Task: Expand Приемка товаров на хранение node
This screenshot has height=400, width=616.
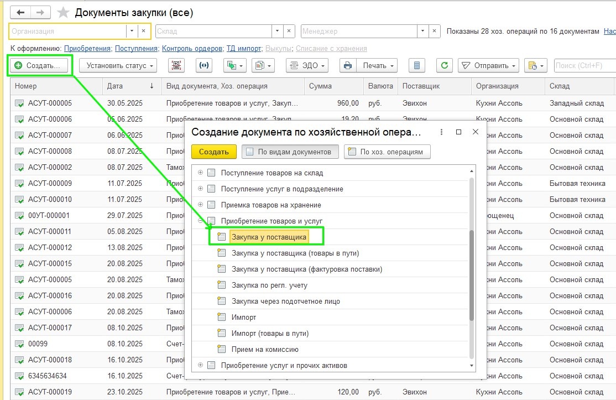Action: click(x=200, y=205)
